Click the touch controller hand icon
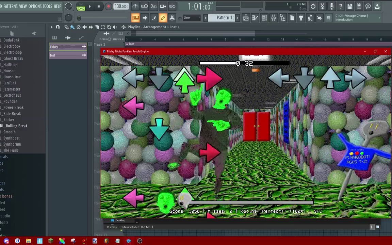 (319, 18)
